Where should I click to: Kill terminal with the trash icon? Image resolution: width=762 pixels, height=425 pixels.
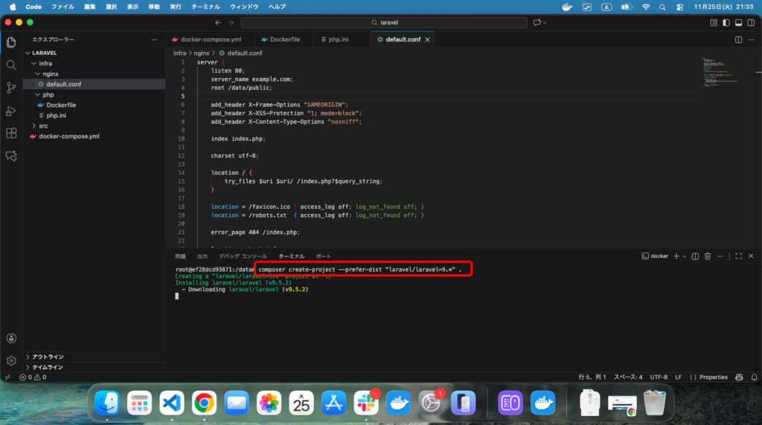708,256
